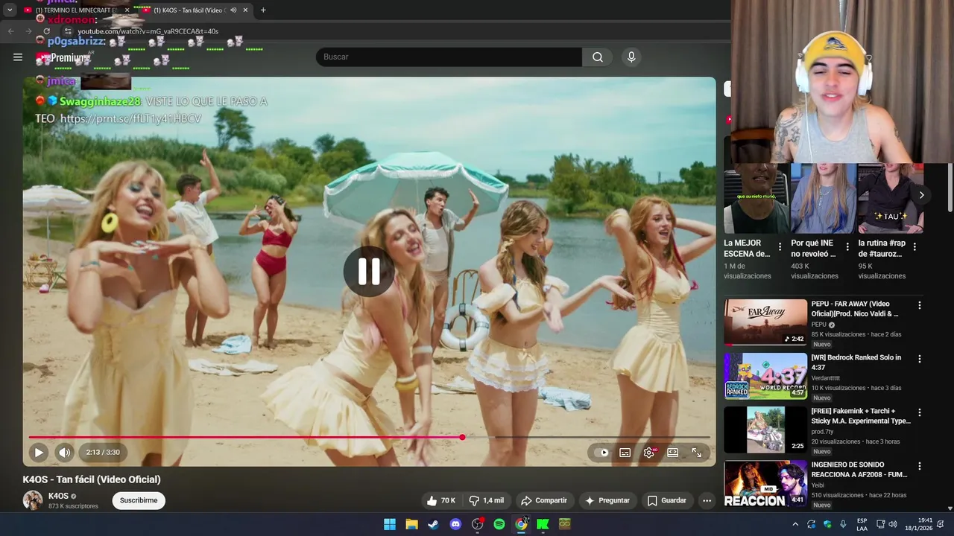This screenshot has height=536, width=954.
Task: View site information icon in the address bar
Action: pos(68,31)
